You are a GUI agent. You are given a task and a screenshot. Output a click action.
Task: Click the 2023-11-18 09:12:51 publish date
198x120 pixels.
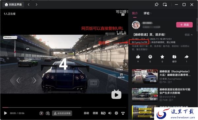coord(161,39)
